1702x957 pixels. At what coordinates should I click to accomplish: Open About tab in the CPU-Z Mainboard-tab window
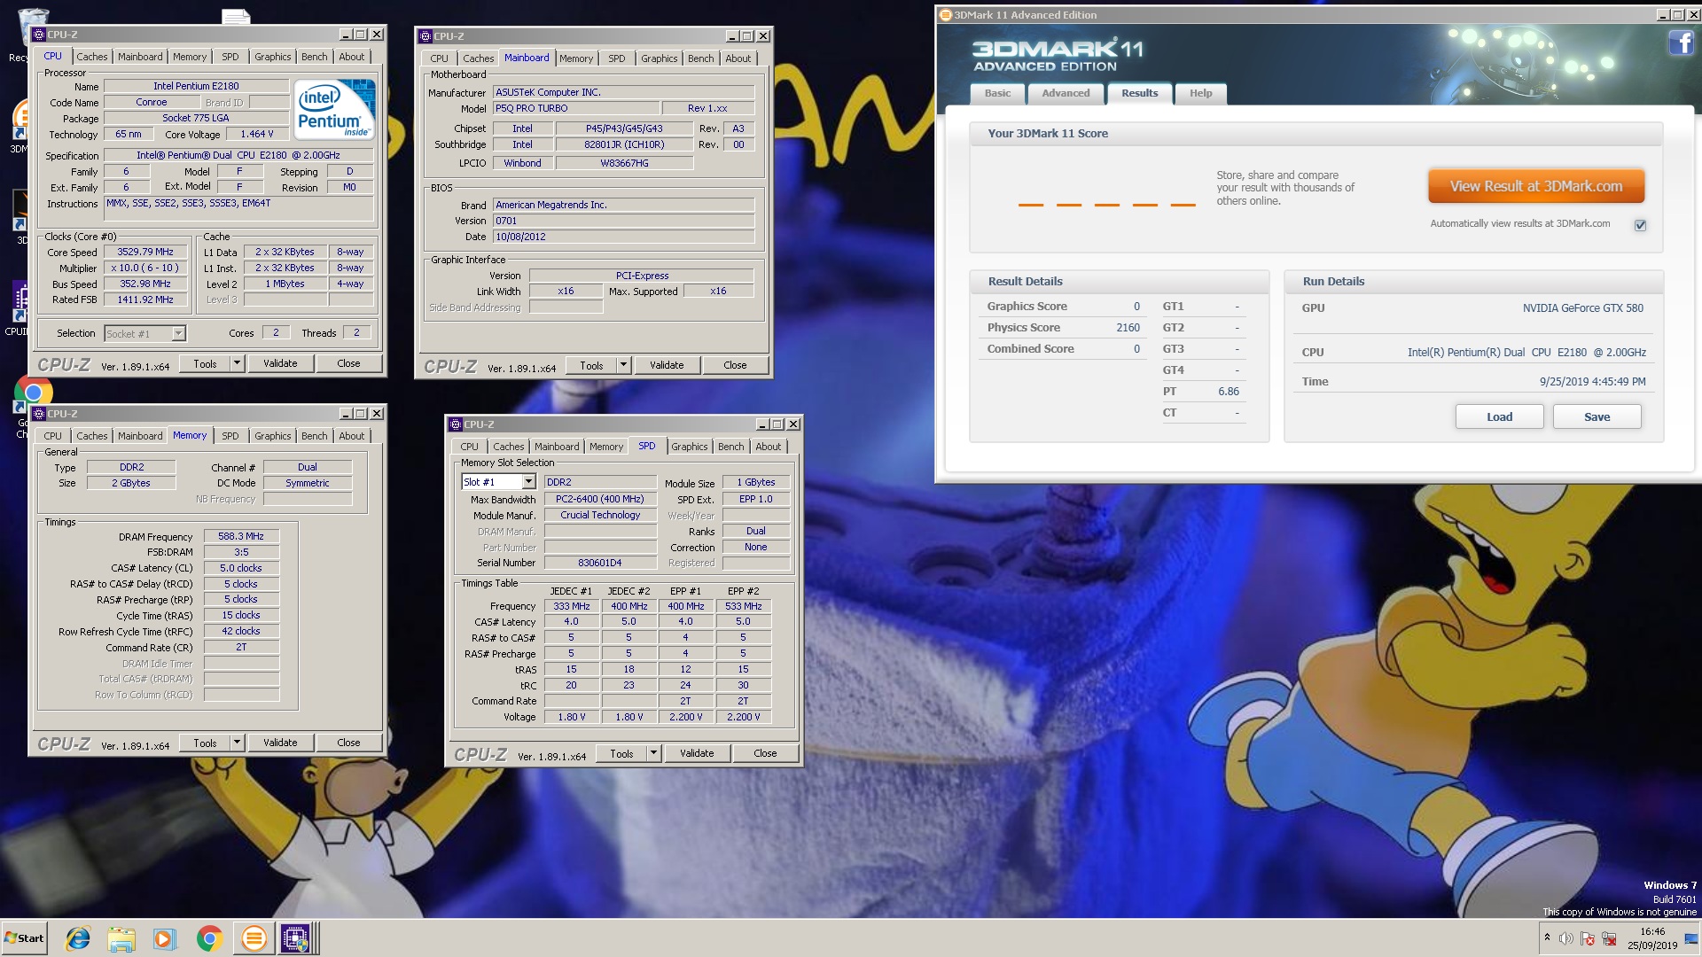tap(738, 58)
